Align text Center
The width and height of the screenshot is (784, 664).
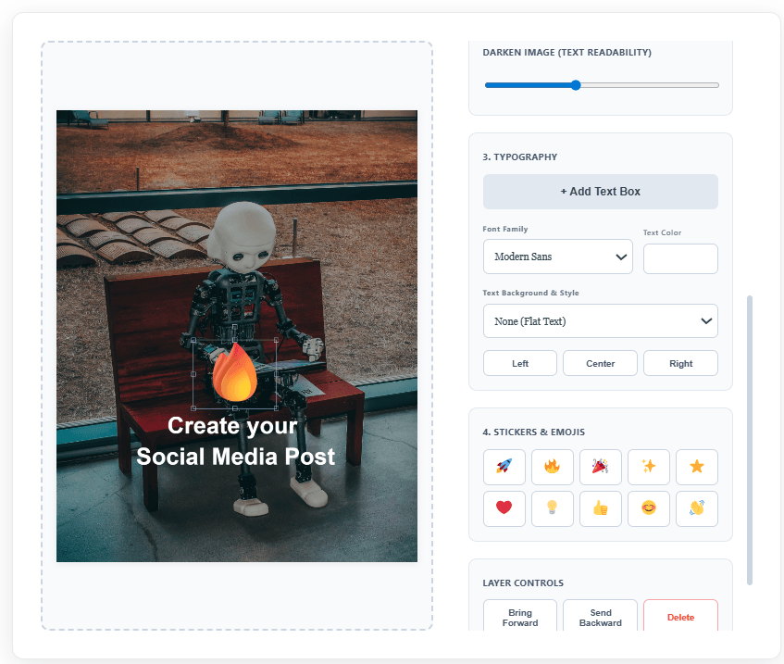tap(600, 363)
